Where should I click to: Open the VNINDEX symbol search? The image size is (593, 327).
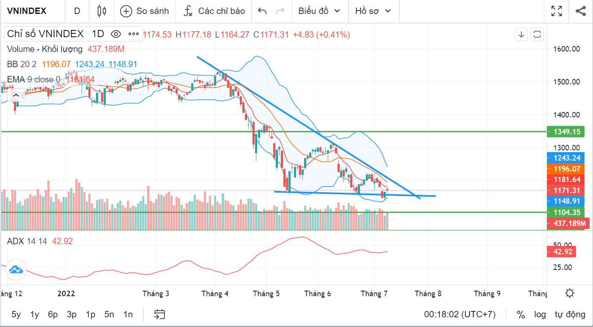pos(27,11)
